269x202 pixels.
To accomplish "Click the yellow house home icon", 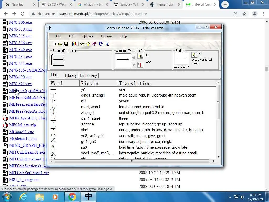I will 88,44.
